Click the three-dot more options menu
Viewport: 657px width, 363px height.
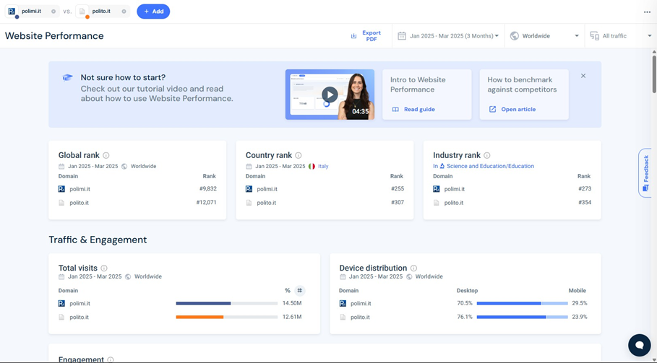click(x=647, y=12)
